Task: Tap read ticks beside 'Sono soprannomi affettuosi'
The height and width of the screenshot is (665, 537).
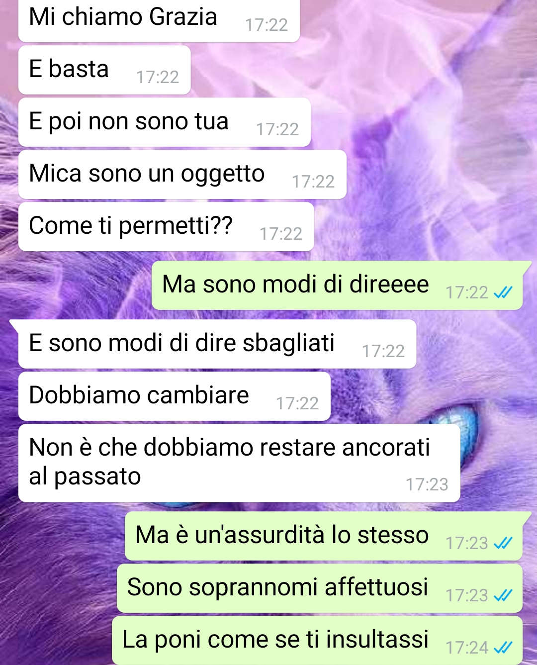Action: coord(503,596)
